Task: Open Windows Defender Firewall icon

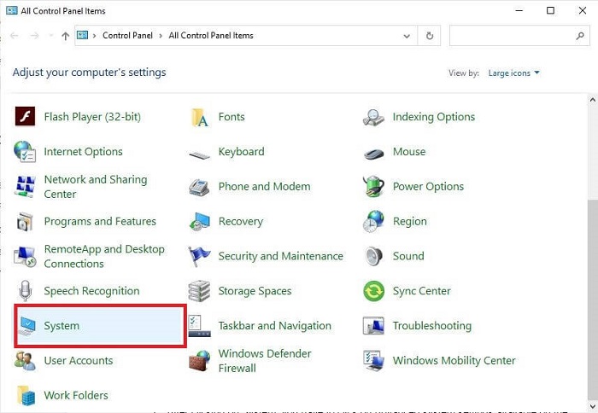Action: click(x=199, y=361)
